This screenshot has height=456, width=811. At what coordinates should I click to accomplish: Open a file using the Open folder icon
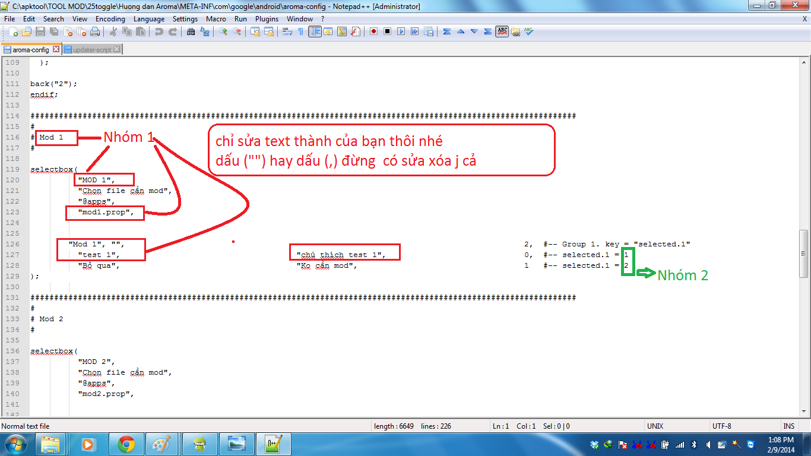tap(27, 31)
